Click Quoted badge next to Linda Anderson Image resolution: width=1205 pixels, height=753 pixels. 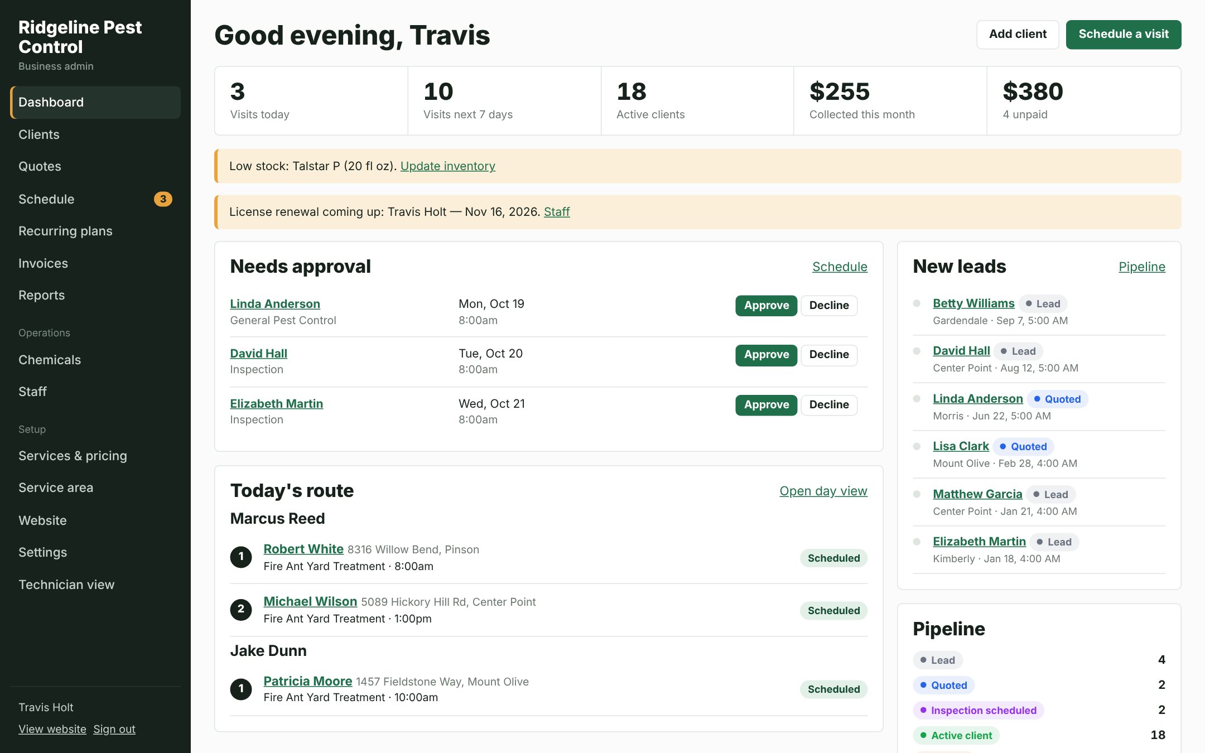(1057, 399)
